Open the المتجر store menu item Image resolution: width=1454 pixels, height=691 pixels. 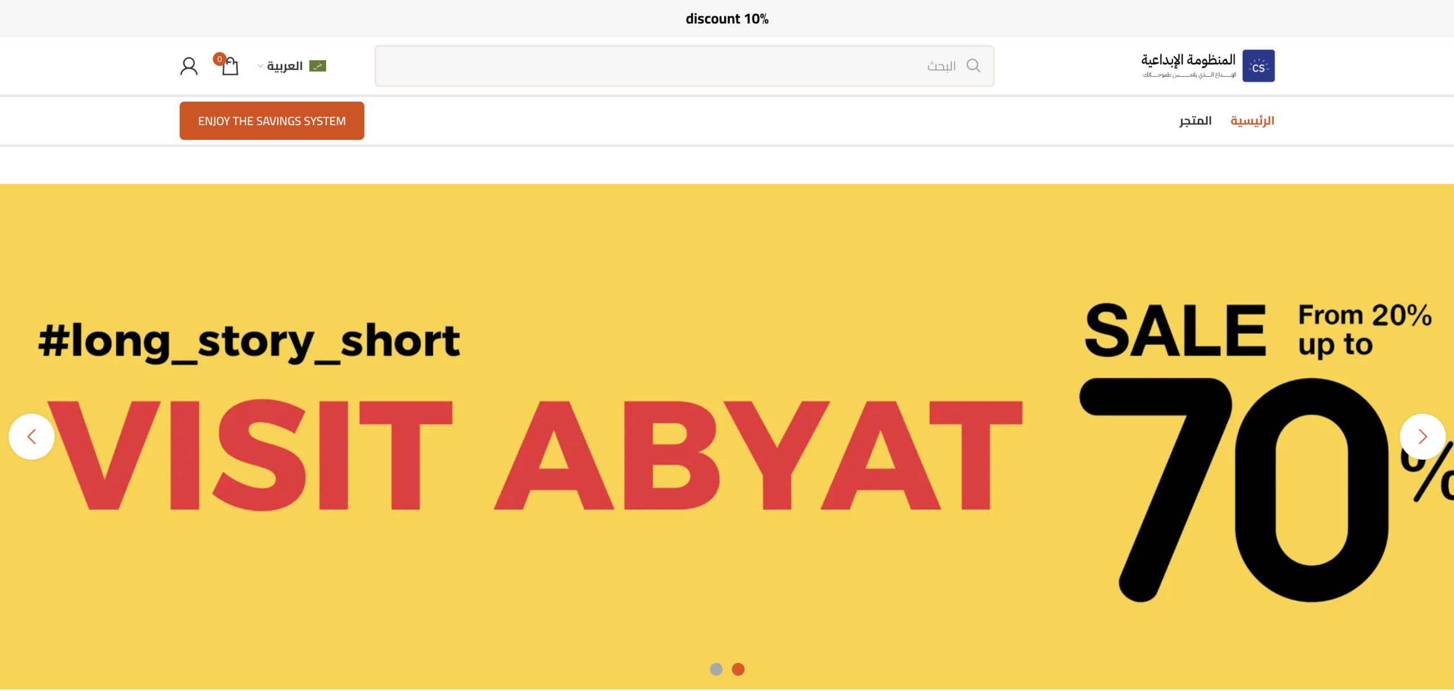(1195, 120)
